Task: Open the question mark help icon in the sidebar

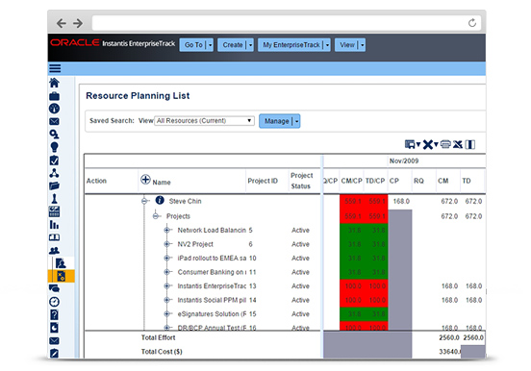Action: tap(54, 314)
